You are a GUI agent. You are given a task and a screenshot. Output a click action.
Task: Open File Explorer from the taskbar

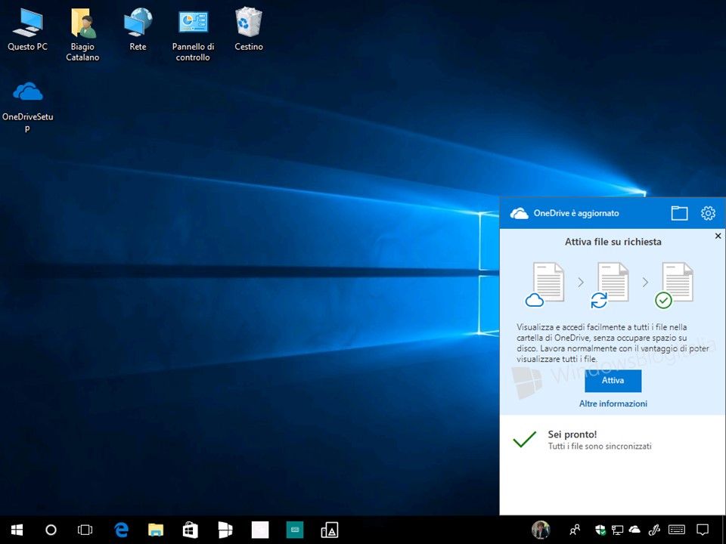(156, 530)
